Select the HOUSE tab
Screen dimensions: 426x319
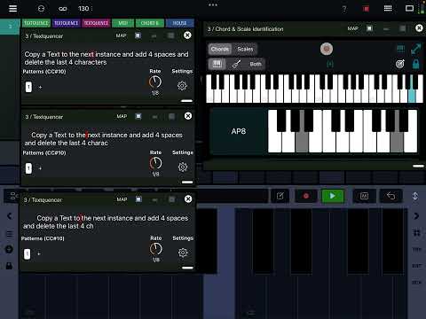(179, 23)
